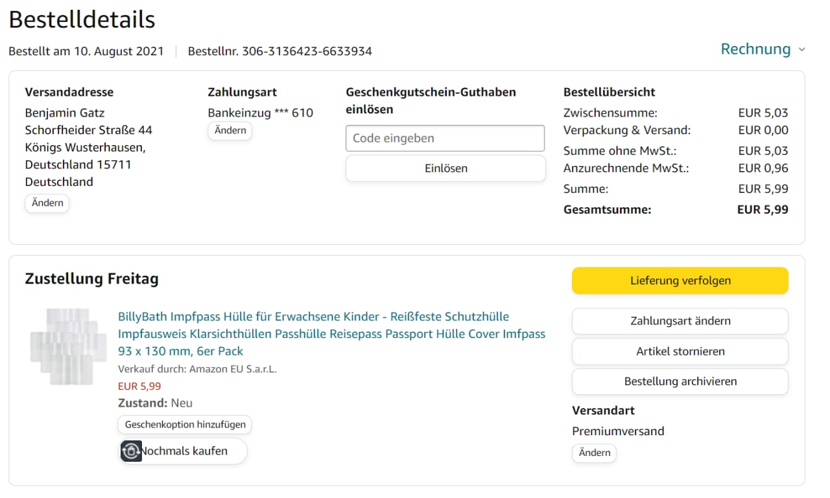Change the shipping address via Ändern
Screen dimensions: 830x498
tap(47, 203)
